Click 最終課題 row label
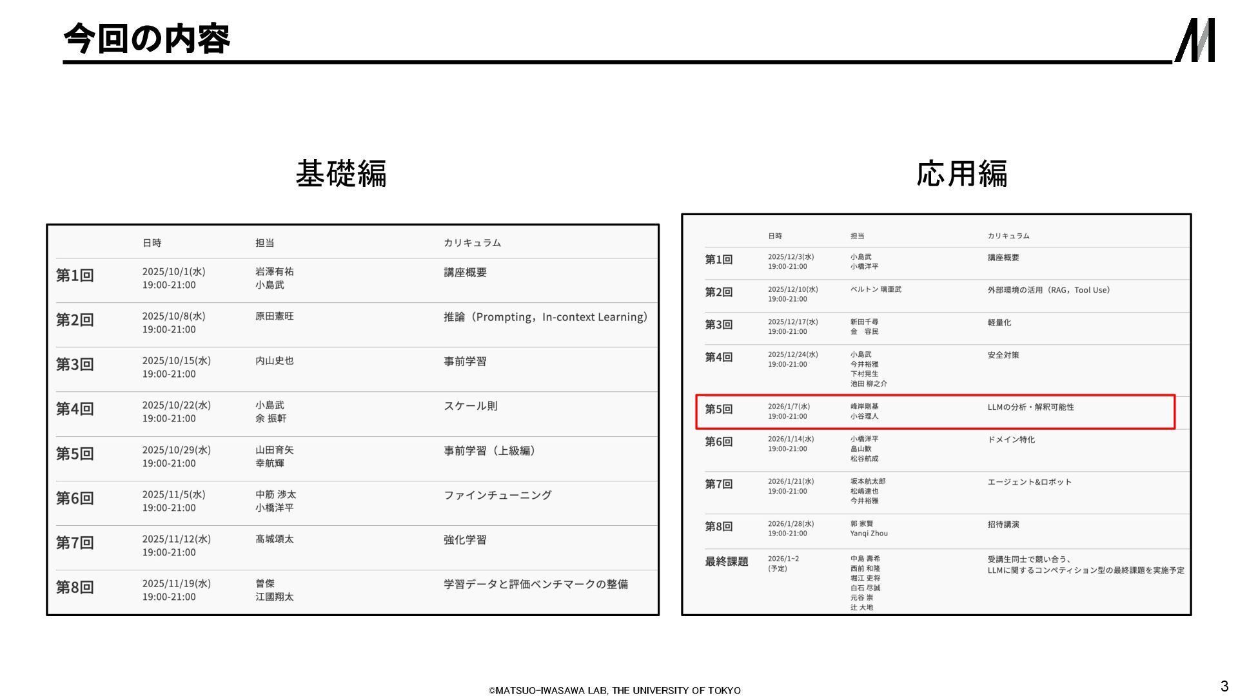The width and height of the screenshot is (1238, 696). pyautogui.click(x=726, y=561)
